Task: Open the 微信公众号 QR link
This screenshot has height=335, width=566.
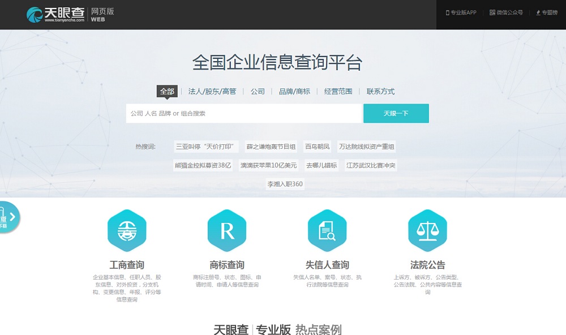Action: (506, 12)
